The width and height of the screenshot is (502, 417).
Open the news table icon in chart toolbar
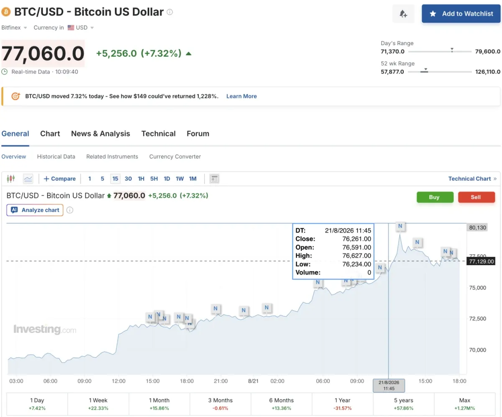(x=214, y=179)
